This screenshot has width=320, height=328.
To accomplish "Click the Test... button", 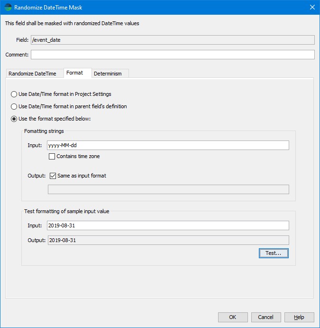I will 274,253.
